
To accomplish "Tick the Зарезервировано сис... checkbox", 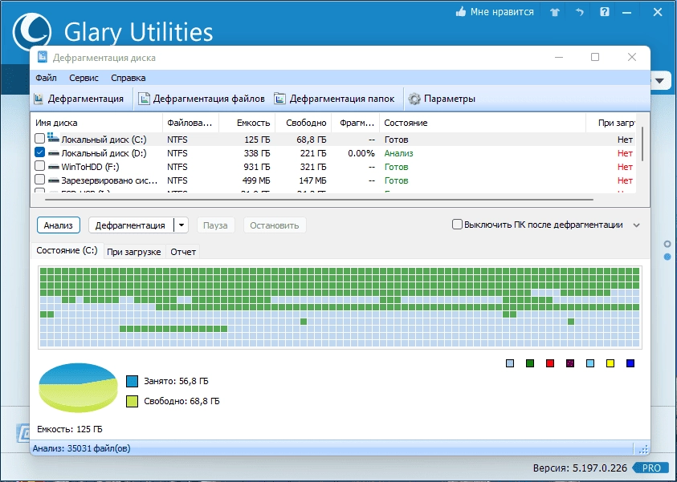I will pos(39,180).
